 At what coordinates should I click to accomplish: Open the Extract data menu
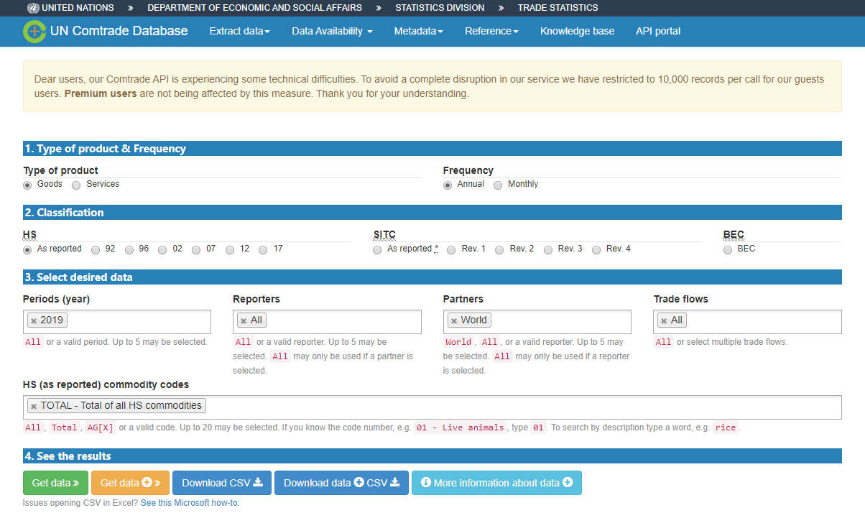239,31
